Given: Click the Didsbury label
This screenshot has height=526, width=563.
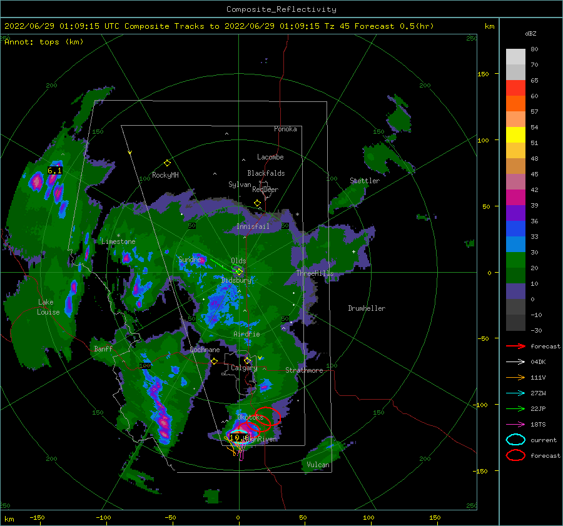Looking at the screenshot, I should pos(236,280).
